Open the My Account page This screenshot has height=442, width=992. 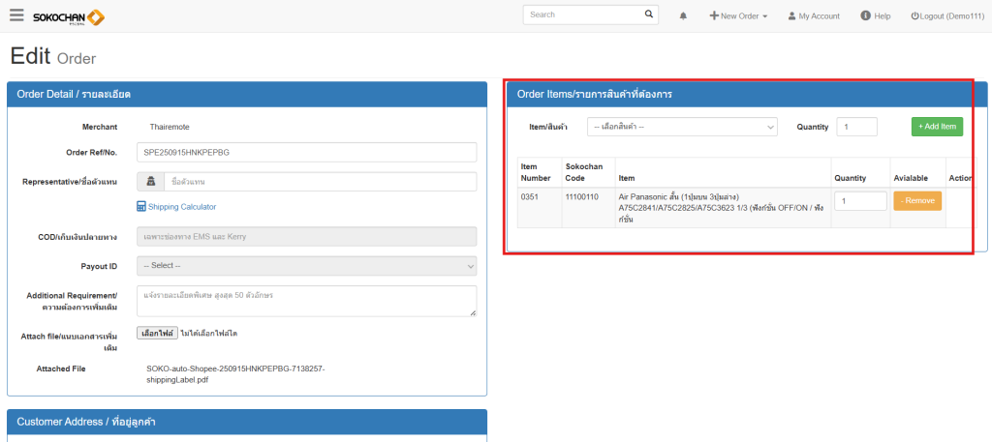click(x=813, y=16)
